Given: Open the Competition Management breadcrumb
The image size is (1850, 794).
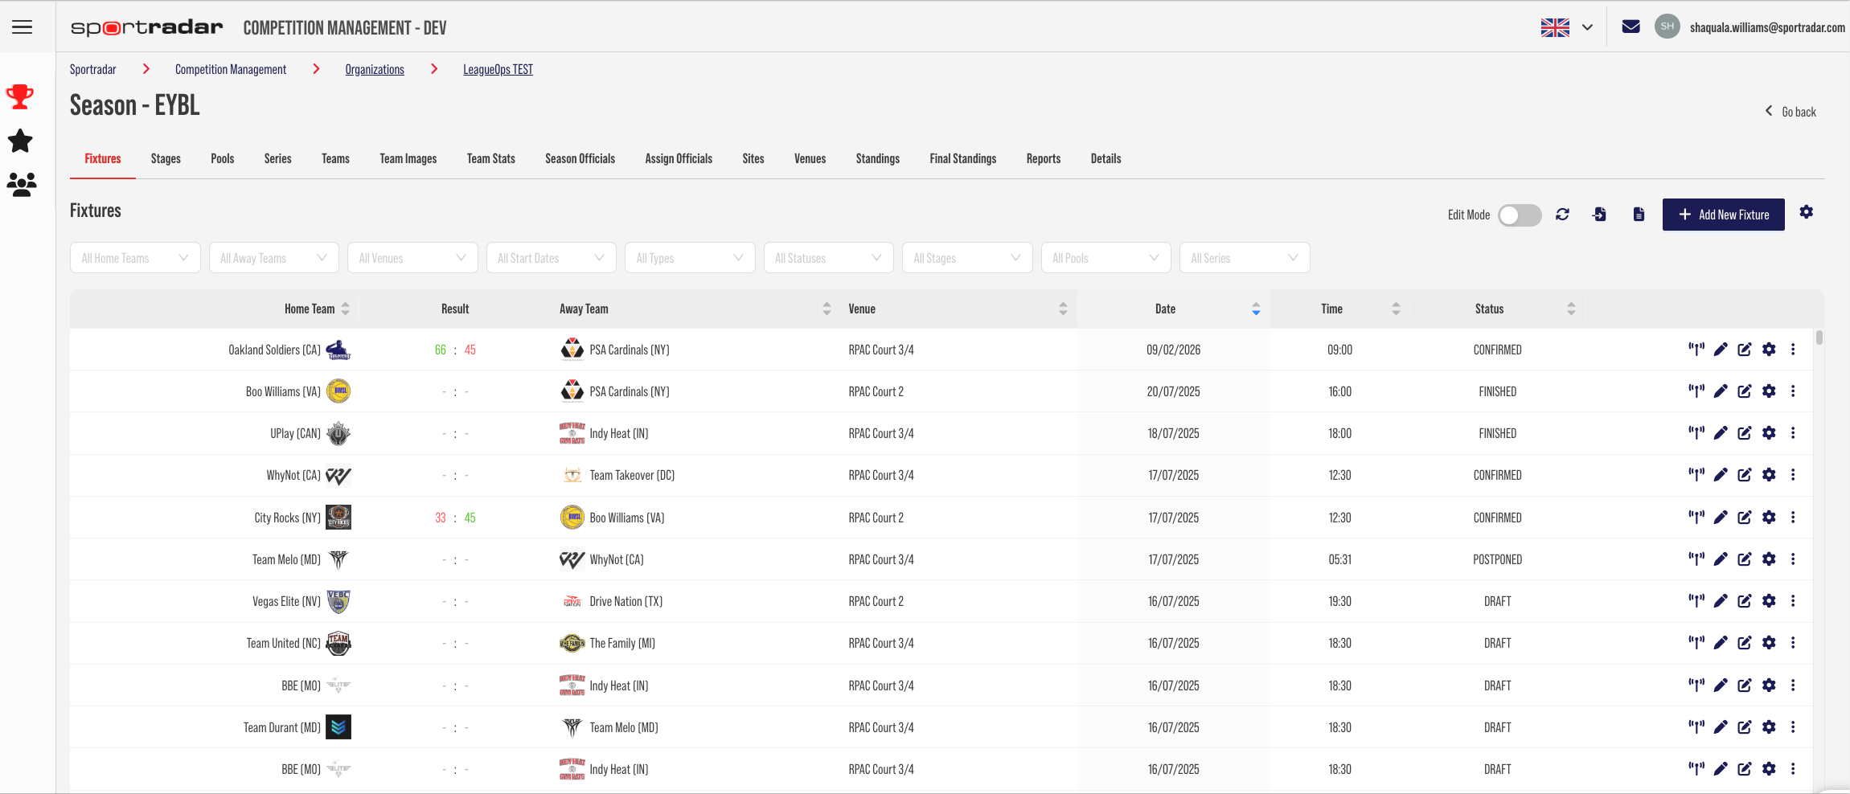Looking at the screenshot, I should (x=231, y=69).
